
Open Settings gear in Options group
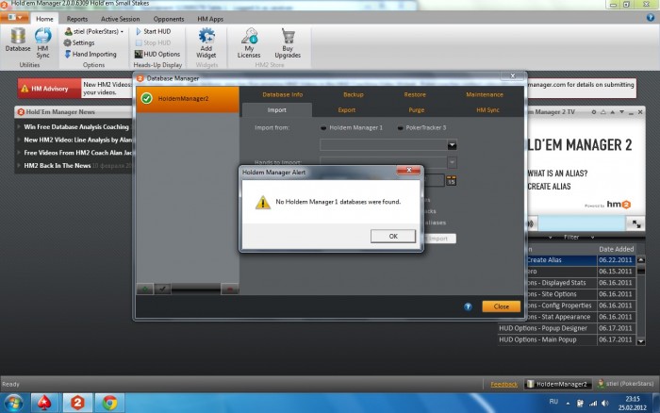point(79,42)
